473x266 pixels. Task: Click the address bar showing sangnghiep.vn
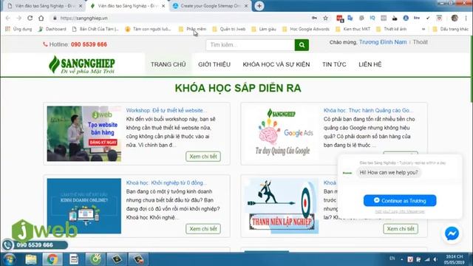tap(181, 18)
